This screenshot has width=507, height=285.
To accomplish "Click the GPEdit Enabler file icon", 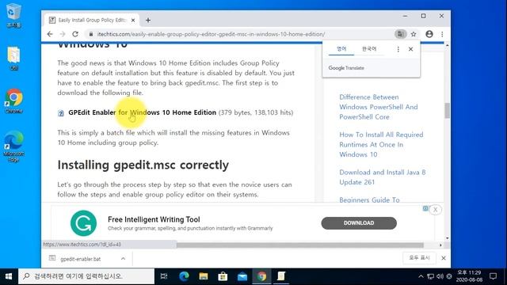I will (61, 113).
